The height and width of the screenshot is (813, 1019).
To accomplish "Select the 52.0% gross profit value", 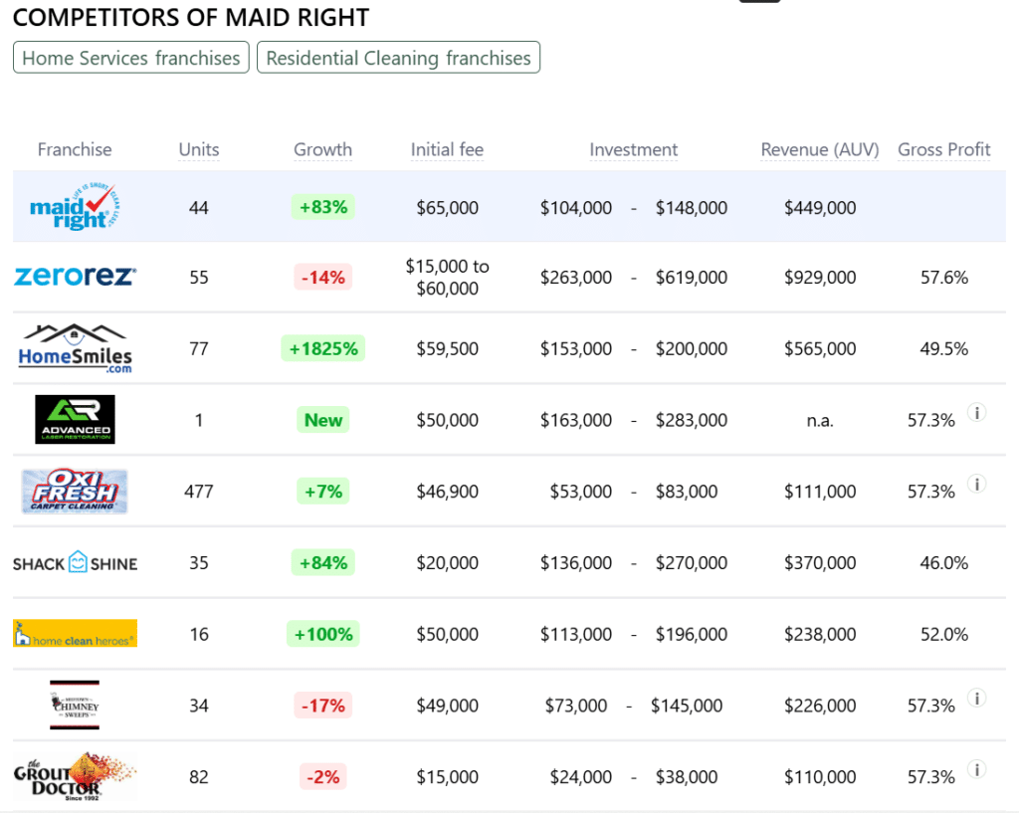I will click(944, 634).
